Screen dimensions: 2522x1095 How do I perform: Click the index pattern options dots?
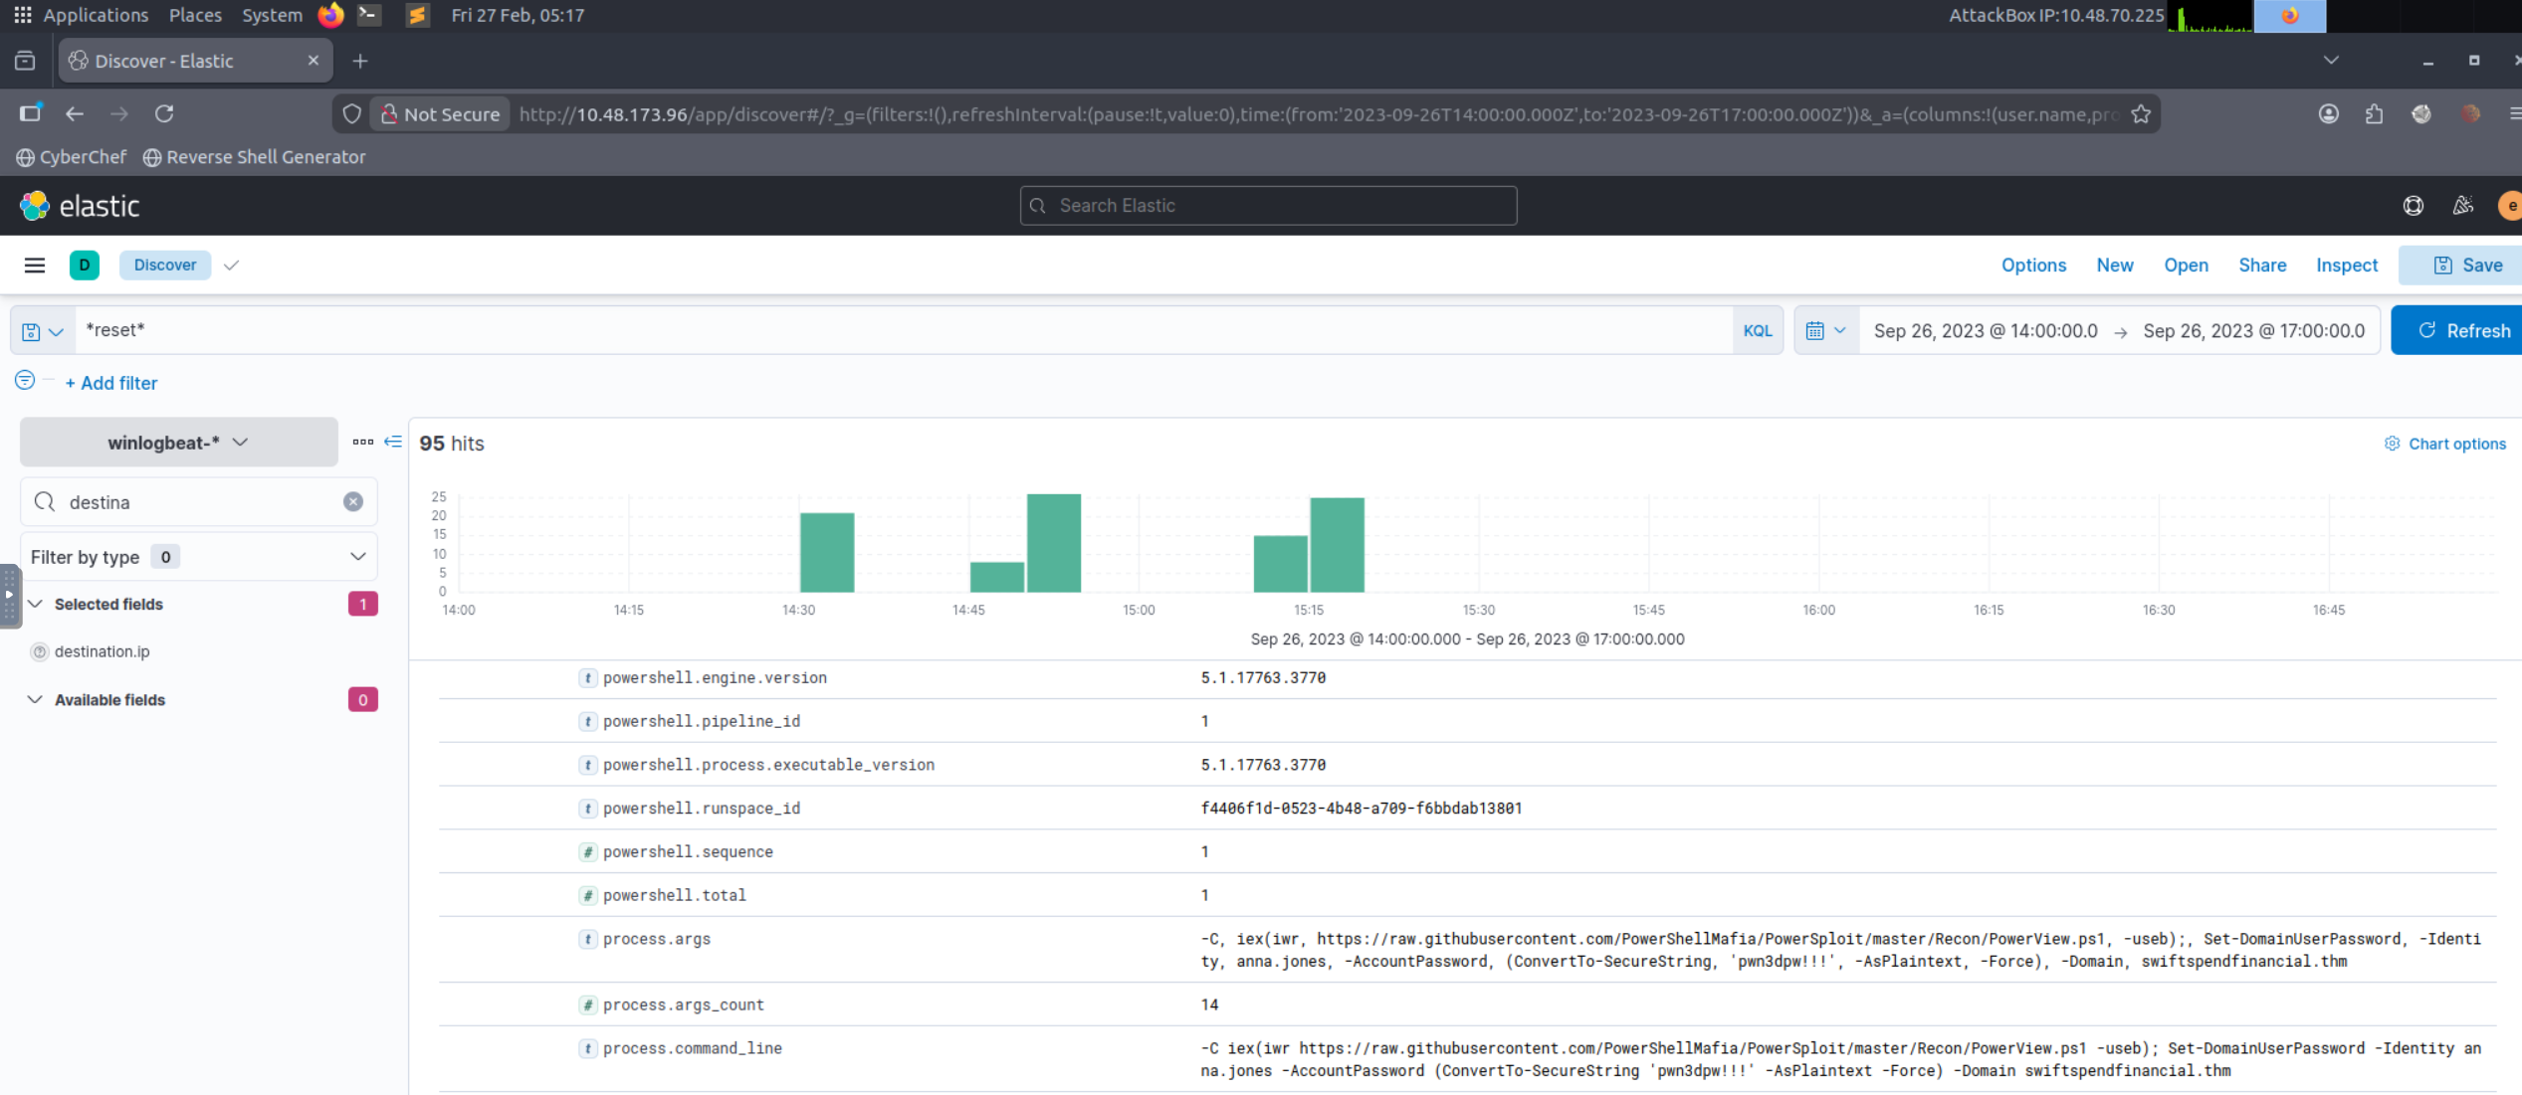pos(362,442)
